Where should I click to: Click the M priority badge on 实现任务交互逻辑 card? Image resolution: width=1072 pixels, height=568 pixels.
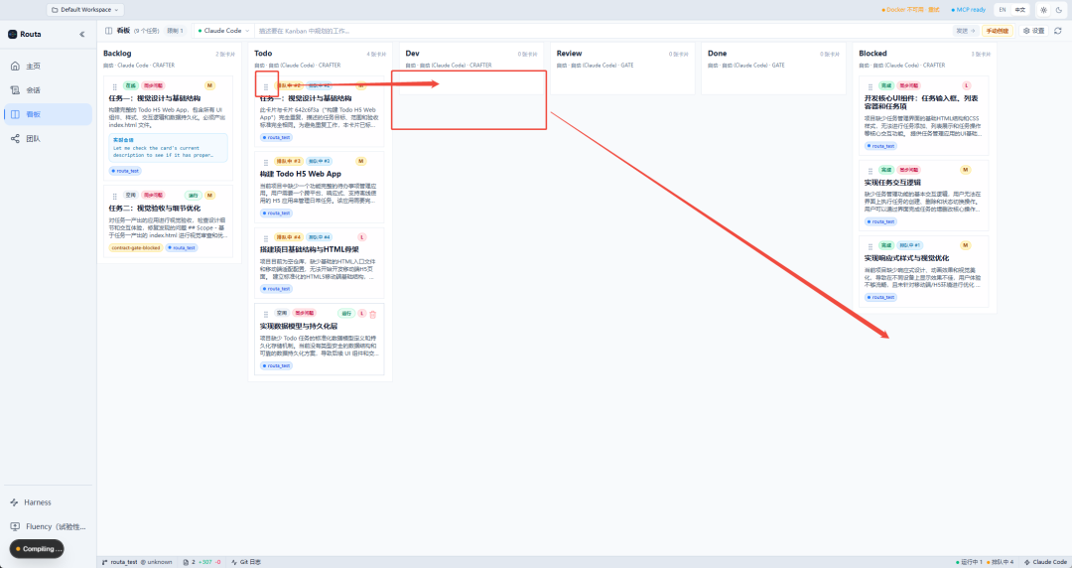966,170
